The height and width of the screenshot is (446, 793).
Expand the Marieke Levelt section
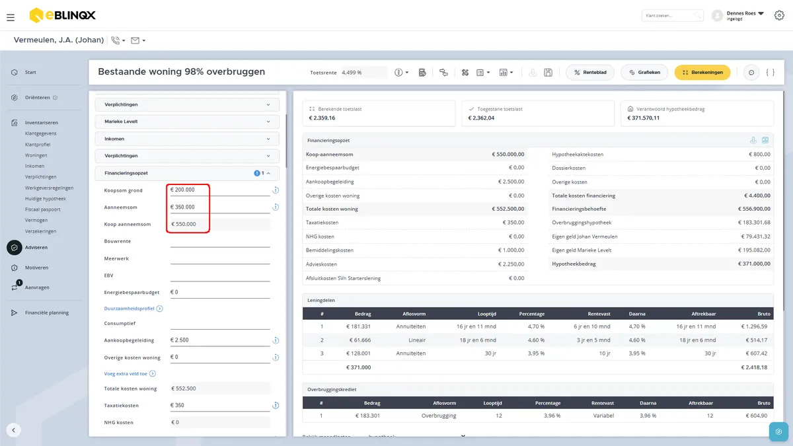coord(187,122)
